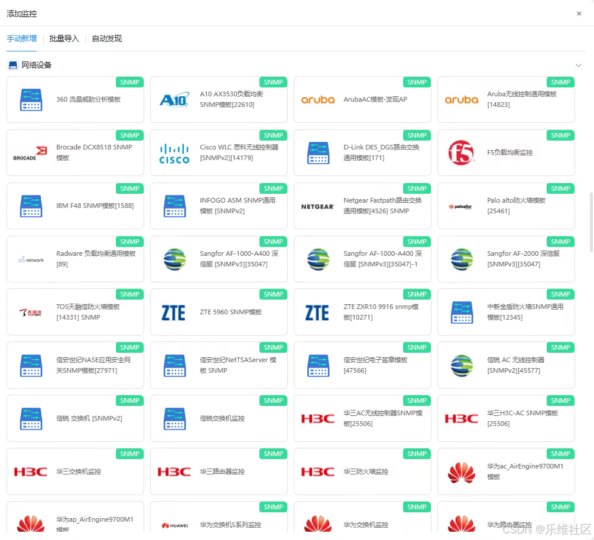Pick Cisco WLC 思科无线控制器 template
Screen dimensions: 594x540
(219, 152)
